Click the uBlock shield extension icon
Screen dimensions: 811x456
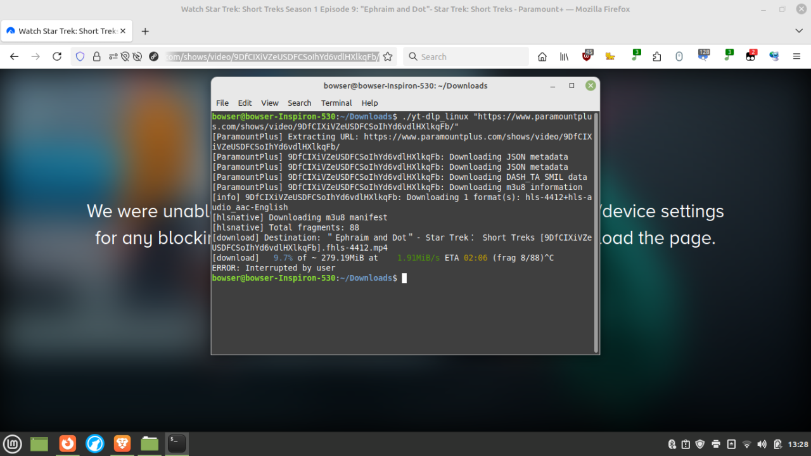pyautogui.click(x=587, y=56)
